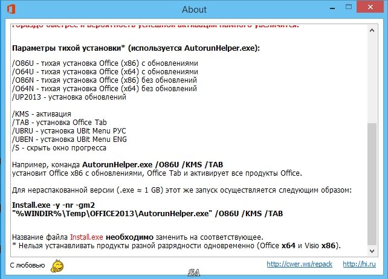Click the line starting with Например, команда
This screenshot has height=279, width=388.
(117, 165)
